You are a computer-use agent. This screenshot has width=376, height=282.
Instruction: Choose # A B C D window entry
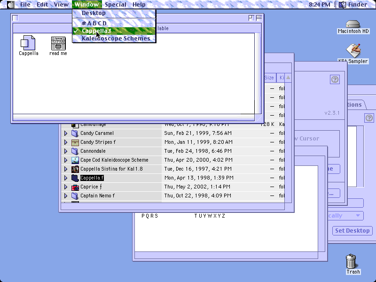(x=114, y=23)
